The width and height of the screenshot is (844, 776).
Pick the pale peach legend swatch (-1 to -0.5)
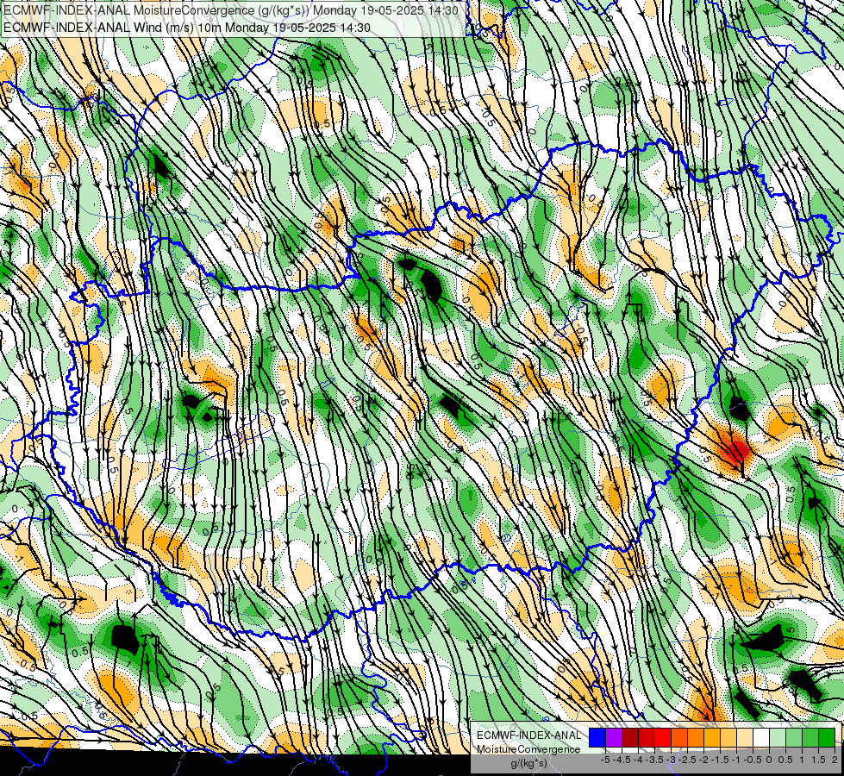[745, 738]
